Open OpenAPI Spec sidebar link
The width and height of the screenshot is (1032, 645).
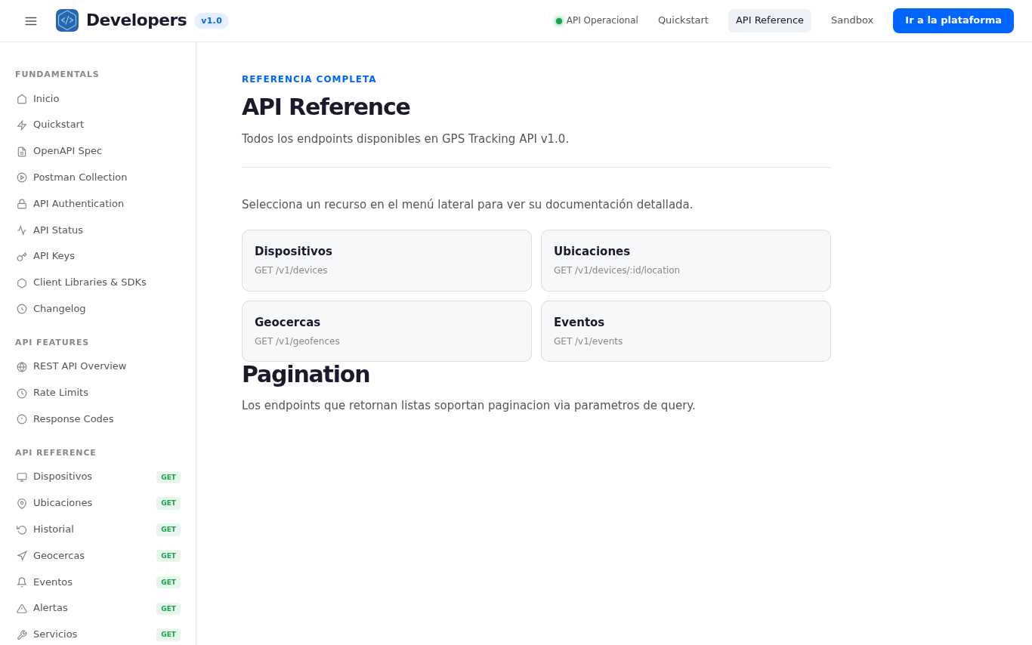[x=98, y=151]
